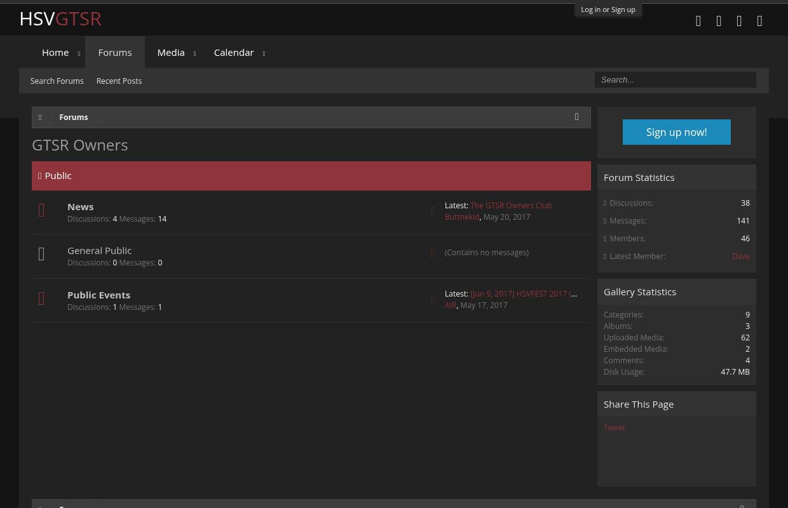Expand the Media menu arrow
Screen dimensions: 788x508
point(194,53)
